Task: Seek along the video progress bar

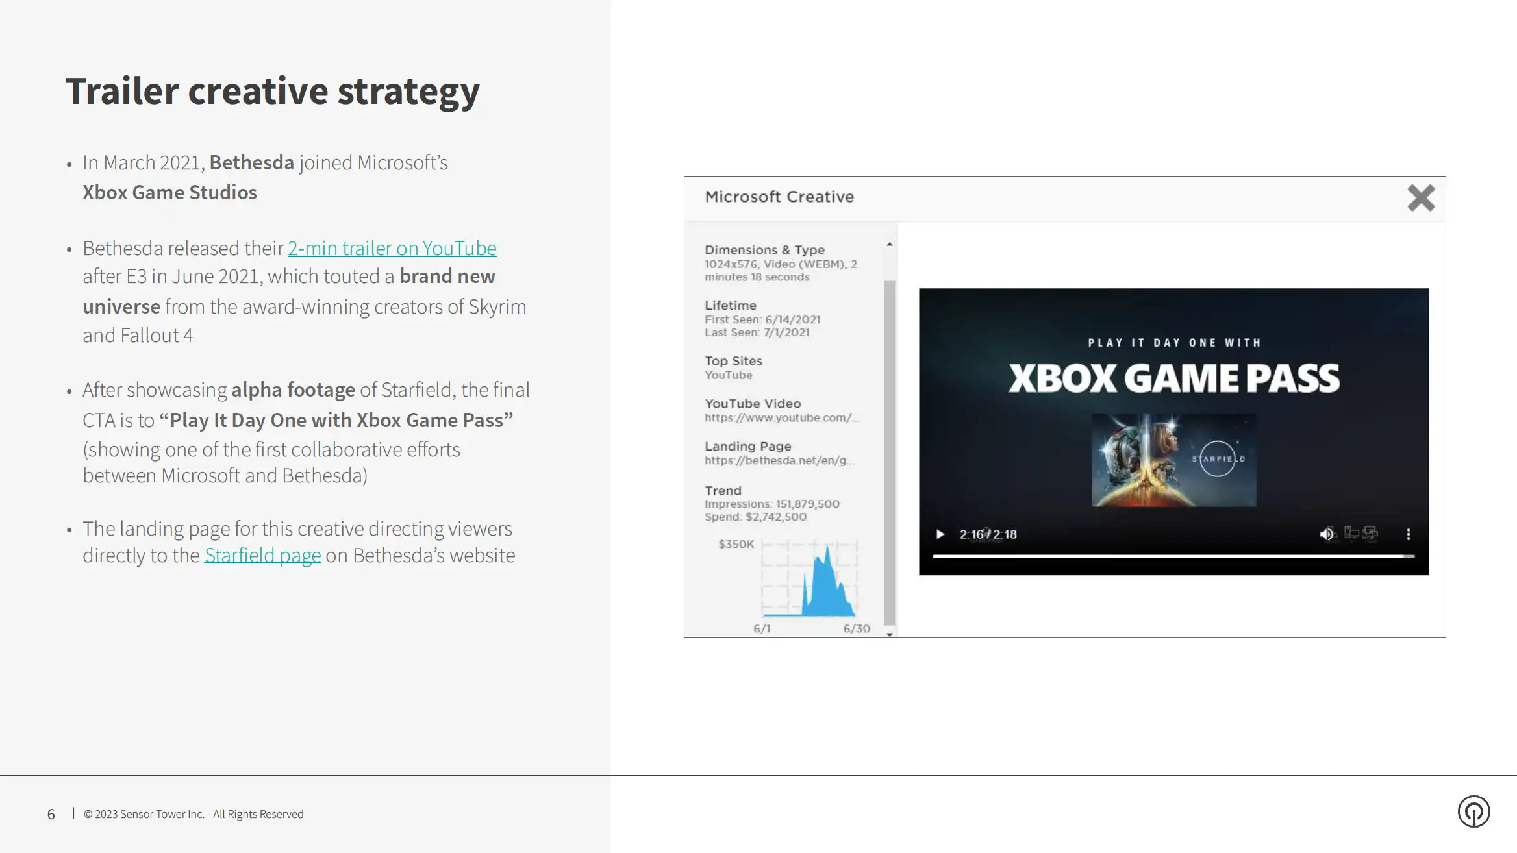Action: (1173, 556)
